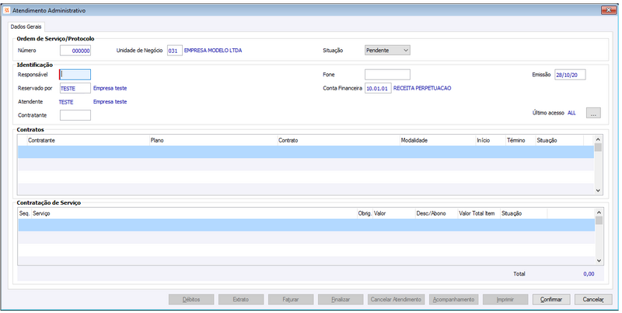Screen dimensions: 622x313
Task: Click the Extrato button
Action: [241, 300]
